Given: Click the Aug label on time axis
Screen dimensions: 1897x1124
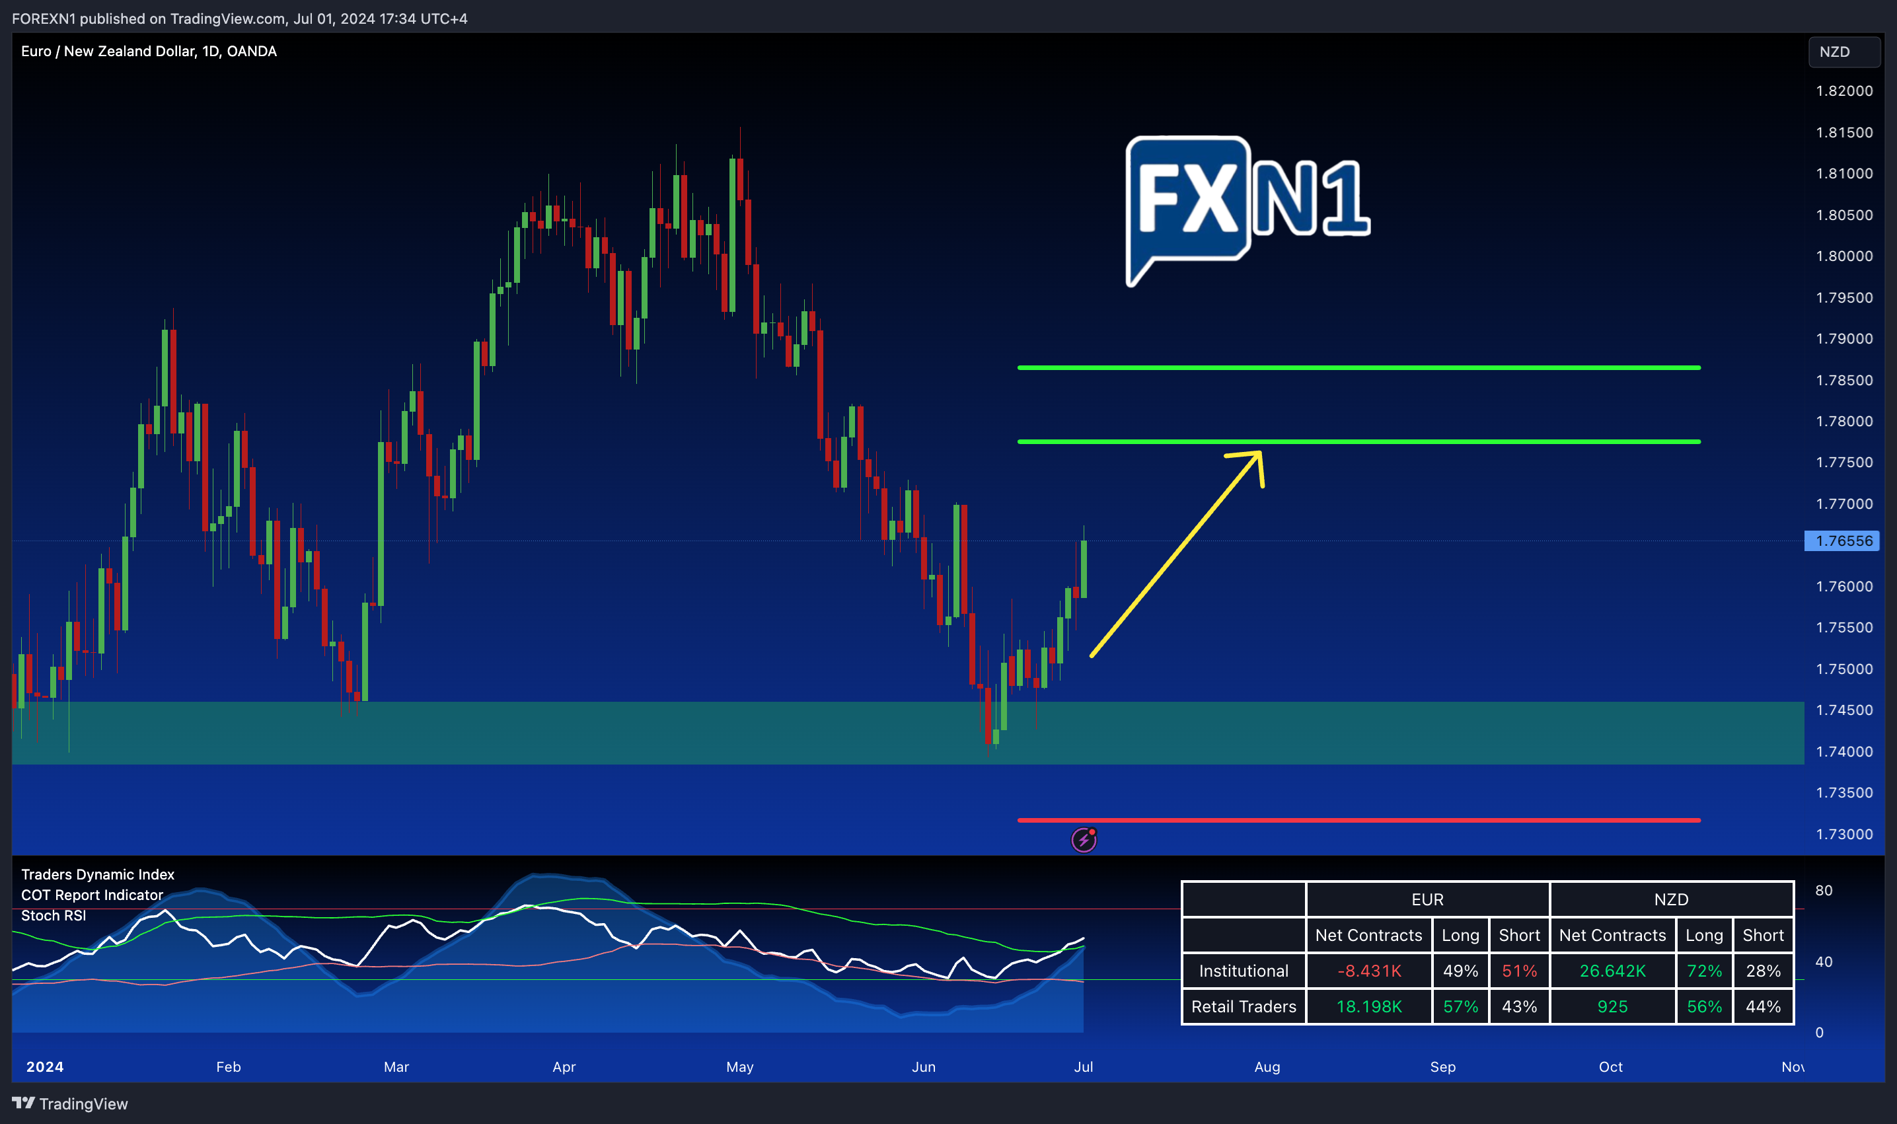Looking at the screenshot, I should pos(1267,1067).
